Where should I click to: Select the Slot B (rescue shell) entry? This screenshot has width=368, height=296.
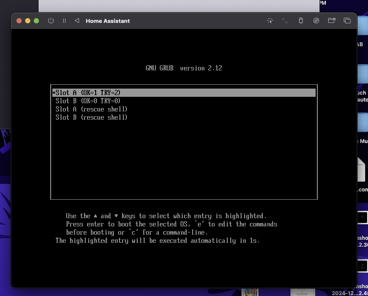click(91, 117)
